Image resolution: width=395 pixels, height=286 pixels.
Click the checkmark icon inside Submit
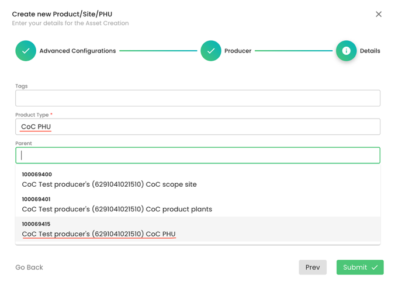(375, 267)
